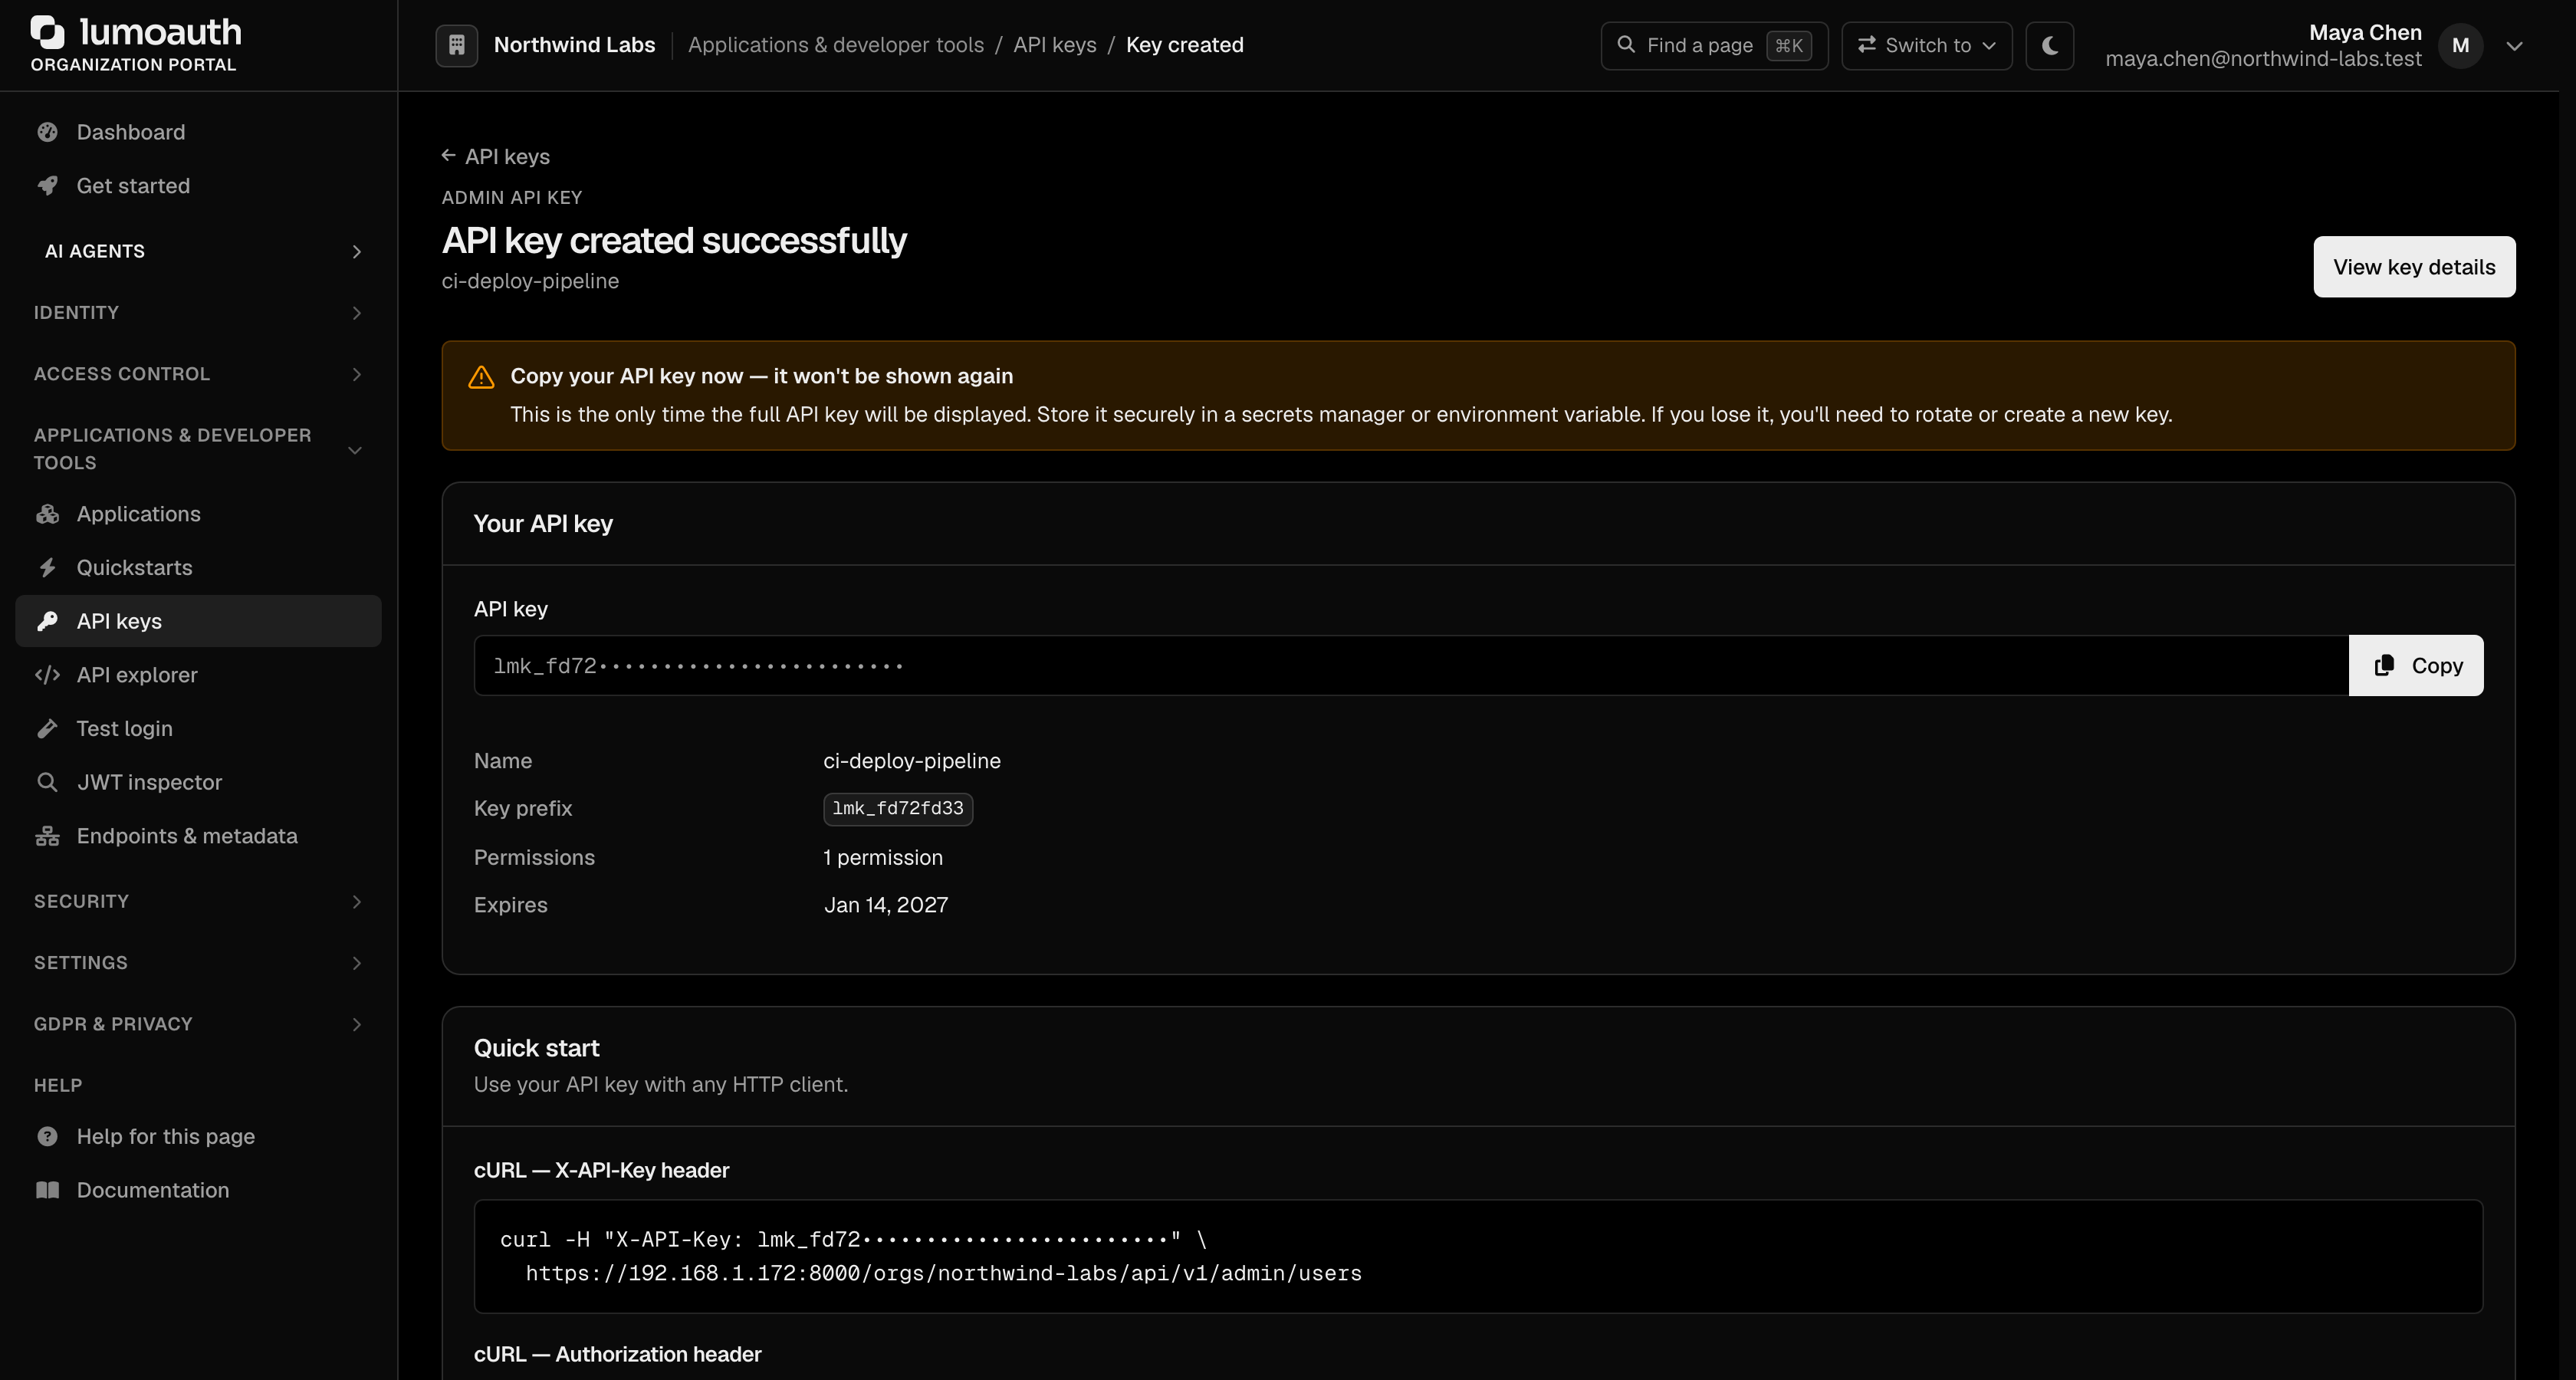
Task: Click the Jan 14, 2027 expiry value
Action: coord(886,905)
